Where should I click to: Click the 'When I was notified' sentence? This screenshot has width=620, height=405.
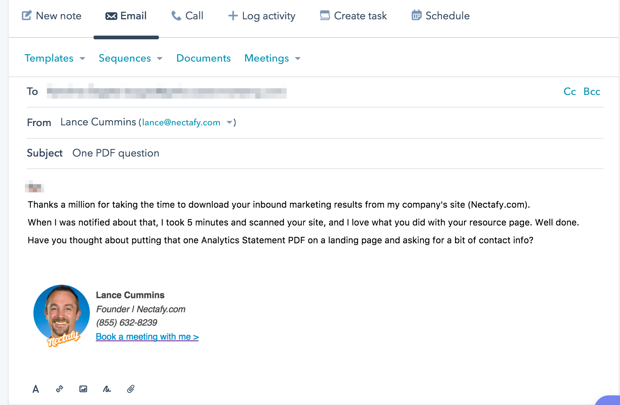(x=303, y=223)
